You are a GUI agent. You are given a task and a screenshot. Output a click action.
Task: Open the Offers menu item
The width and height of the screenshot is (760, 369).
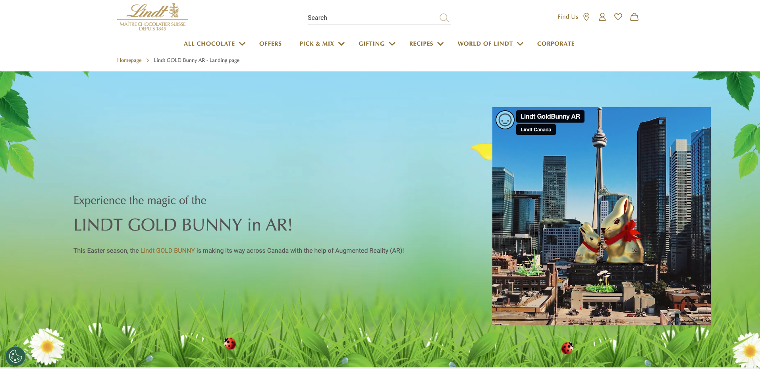[270, 44]
